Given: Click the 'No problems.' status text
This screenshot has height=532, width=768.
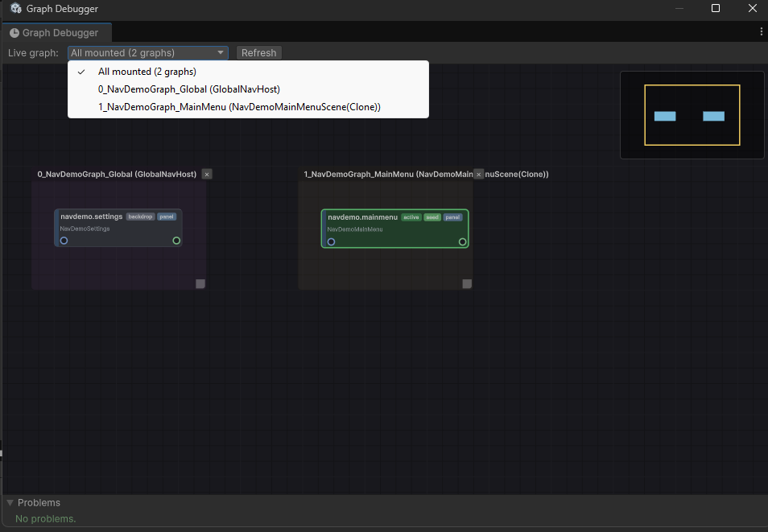Looking at the screenshot, I should pyautogui.click(x=46, y=519).
